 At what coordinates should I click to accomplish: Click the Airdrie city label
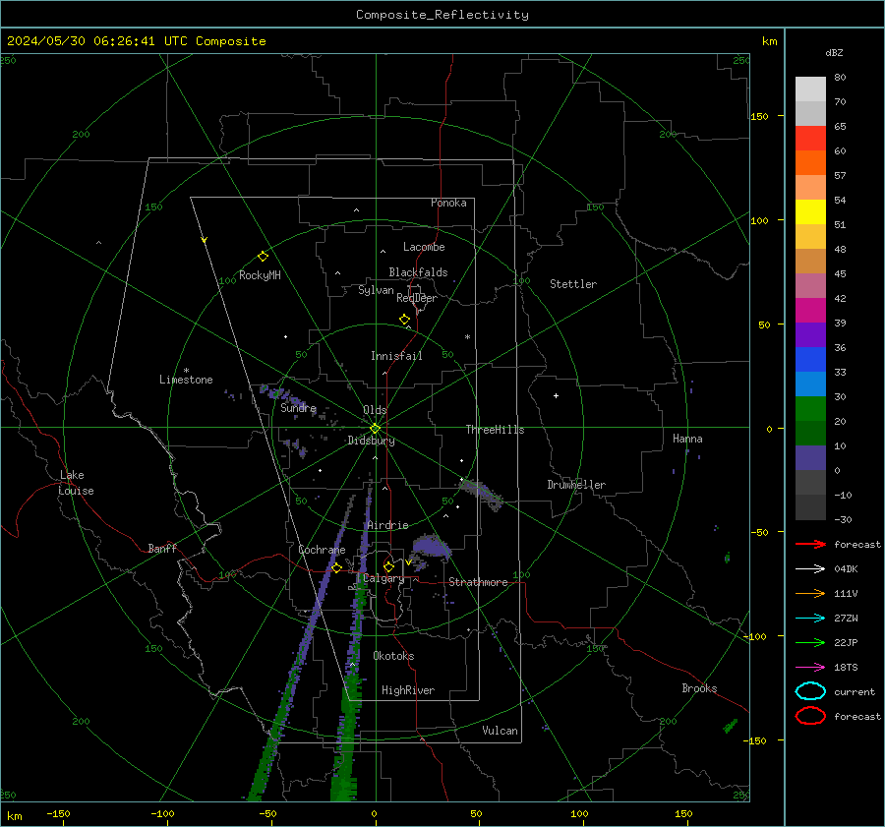[x=387, y=525]
